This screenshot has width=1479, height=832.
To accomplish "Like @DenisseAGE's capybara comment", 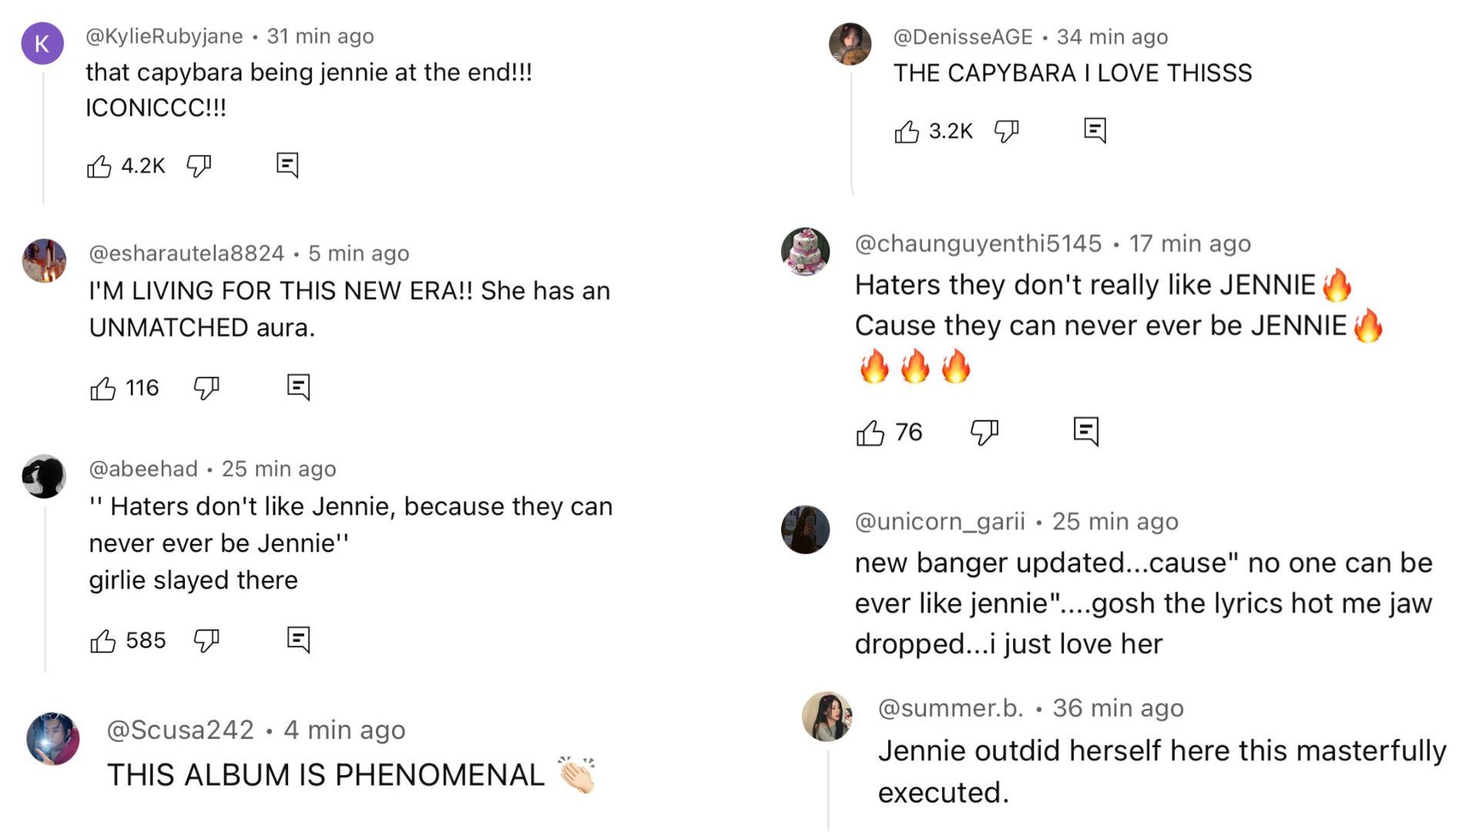I will tap(907, 132).
